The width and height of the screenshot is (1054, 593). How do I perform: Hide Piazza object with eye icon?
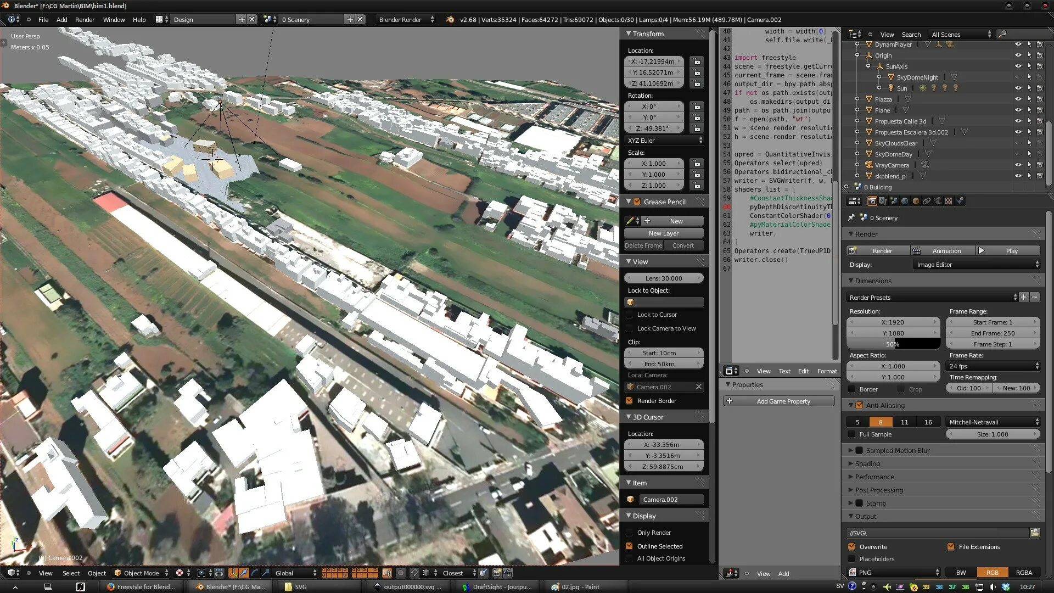click(x=1018, y=99)
